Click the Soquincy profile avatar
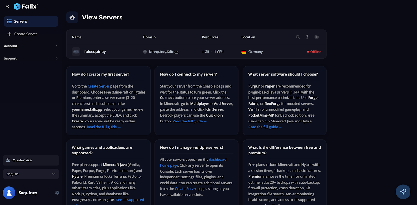Image resolution: width=417 pixels, height=205 pixels. [x=9, y=193]
